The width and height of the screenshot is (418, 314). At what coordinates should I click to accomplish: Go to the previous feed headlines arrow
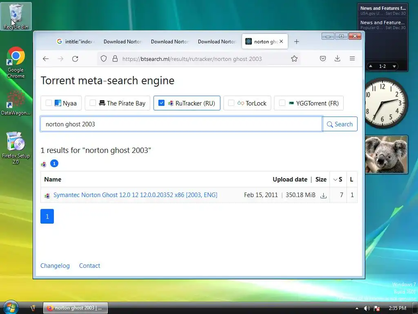(x=371, y=66)
